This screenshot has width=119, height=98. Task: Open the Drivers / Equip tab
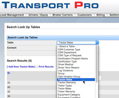coord(38,15)
